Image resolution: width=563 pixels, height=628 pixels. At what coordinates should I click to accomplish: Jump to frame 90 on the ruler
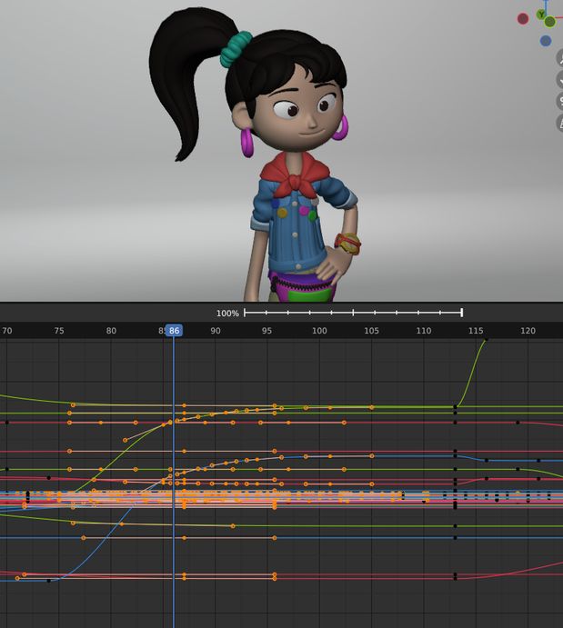point(216,331)
